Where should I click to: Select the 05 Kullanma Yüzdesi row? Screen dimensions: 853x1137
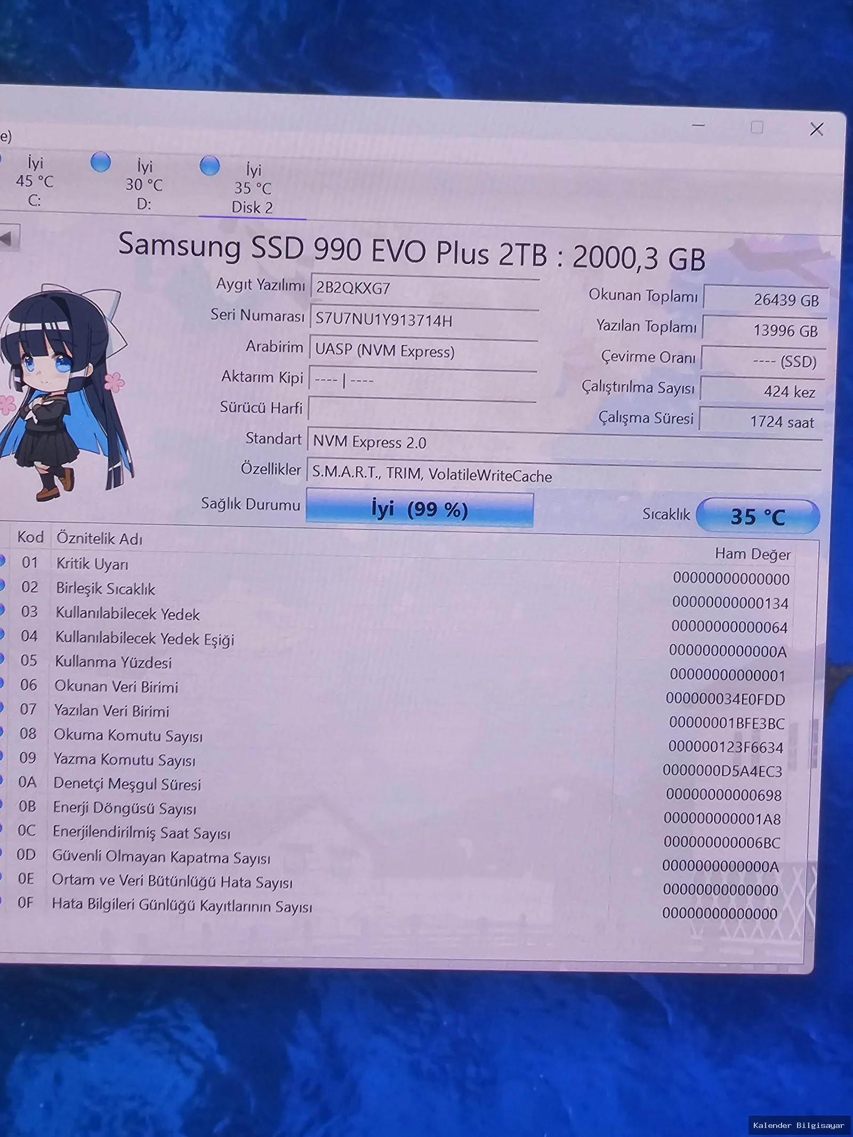(x=395, y=668)
